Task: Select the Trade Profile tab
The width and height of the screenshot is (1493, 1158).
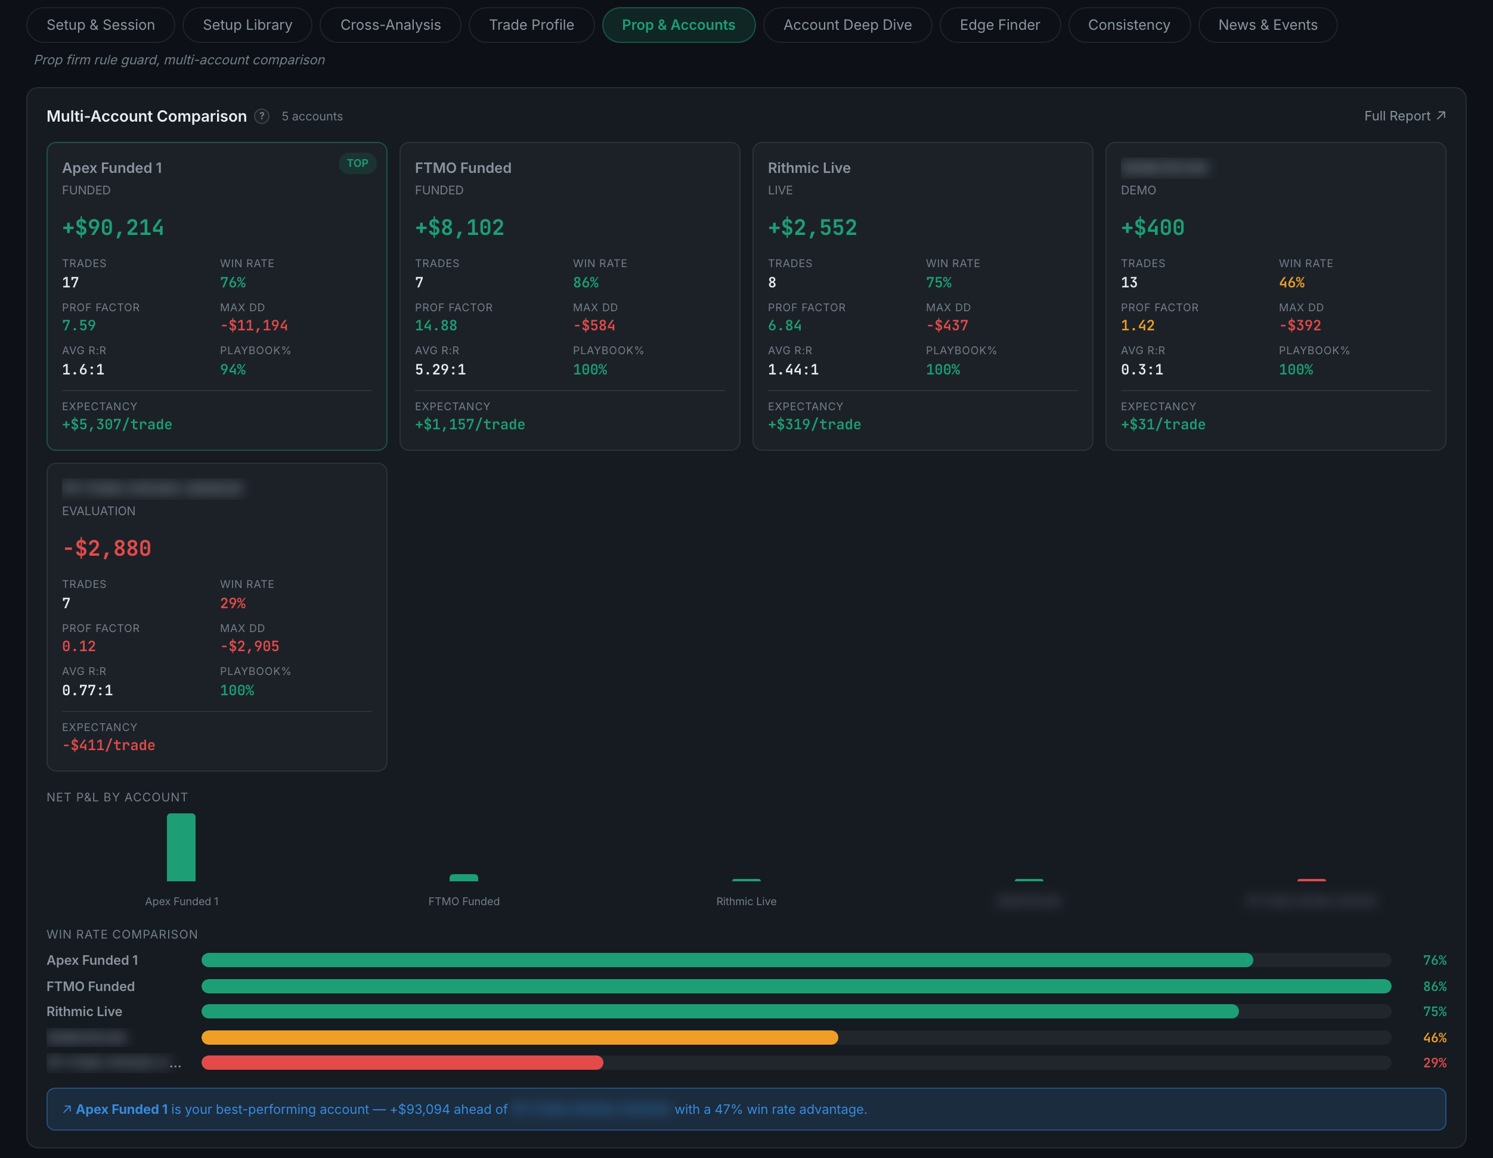Action: click(x=531, y=25)
